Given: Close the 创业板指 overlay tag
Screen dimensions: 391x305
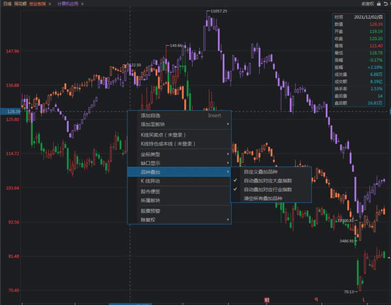Looking at the screenshot, I should (x=50, y=4).
